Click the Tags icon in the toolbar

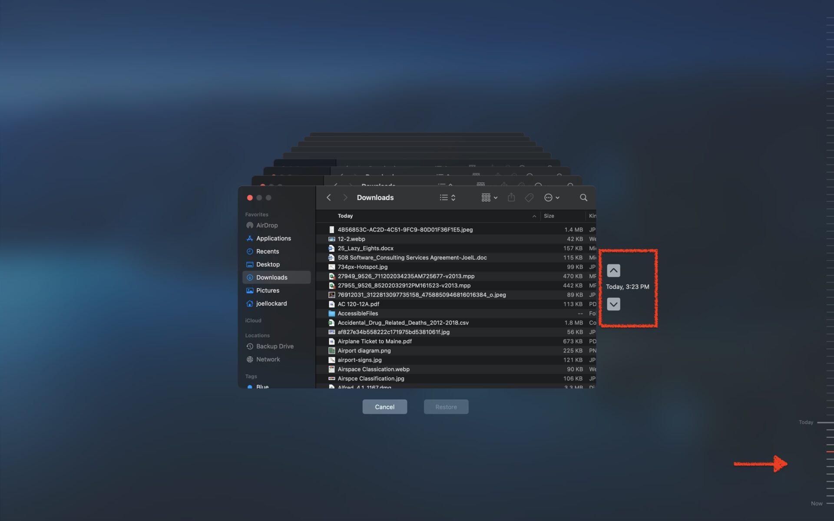[x=529, y=197]
